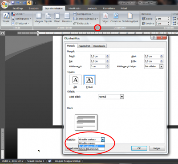Click the Jobb margin value field

[152, 61]
